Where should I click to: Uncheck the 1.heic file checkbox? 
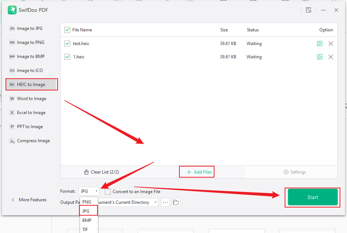click(x=67, y=56)
